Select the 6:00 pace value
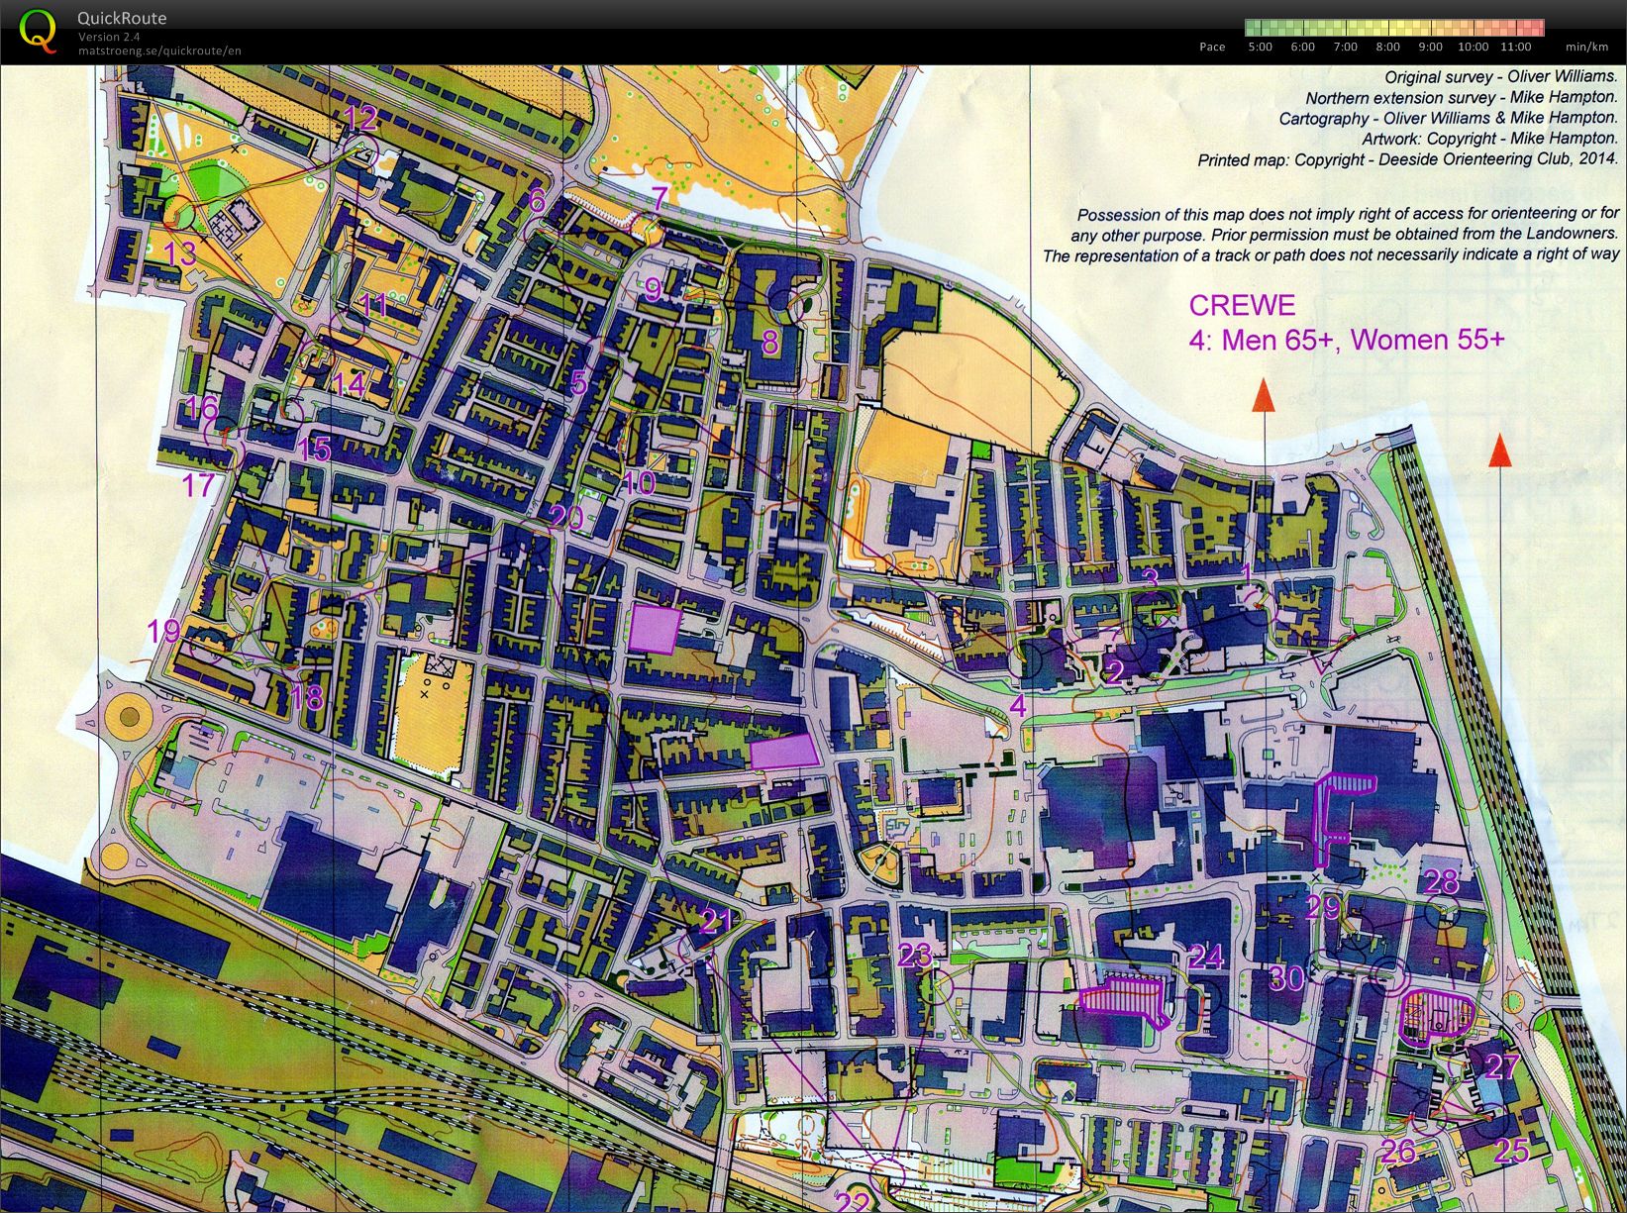 (x=1303, y=47)
